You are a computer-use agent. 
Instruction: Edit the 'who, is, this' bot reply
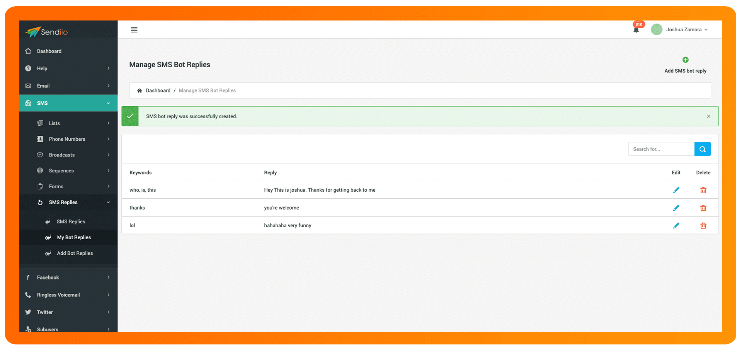pyautogui.click(x=676, y=190)
